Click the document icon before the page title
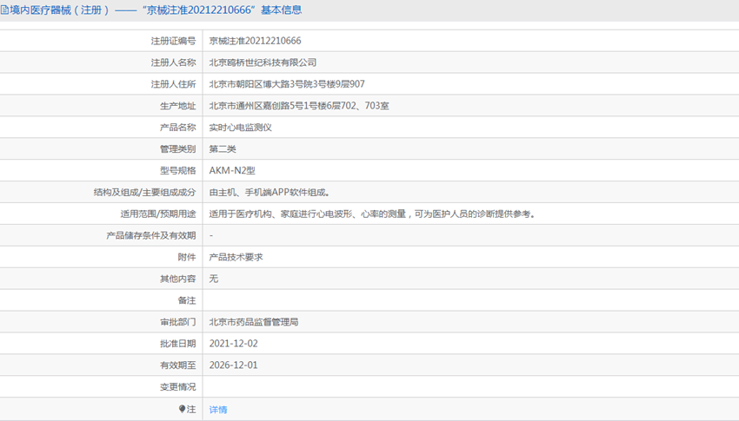The height and width of the screenshot is (421, 739). pyautogui.click(x=4, y=10)
